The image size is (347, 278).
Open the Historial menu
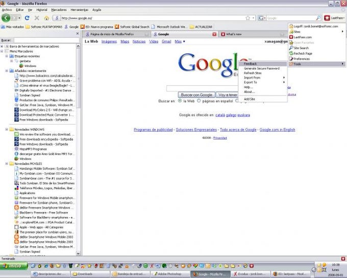(42, 10)
